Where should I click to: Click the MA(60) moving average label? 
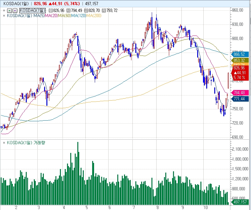coord(64,15)
